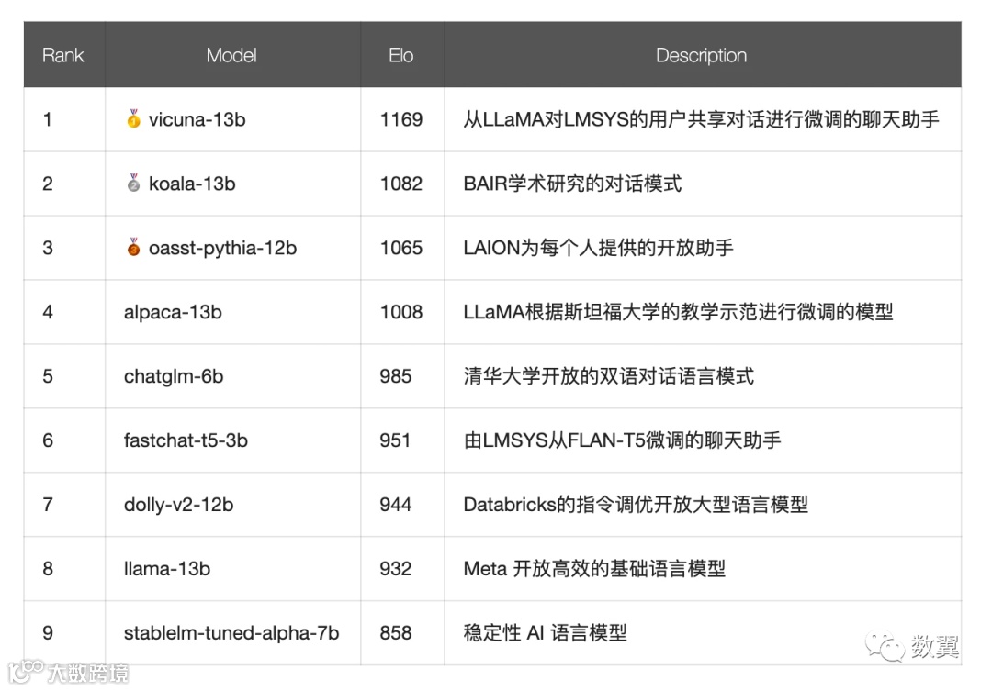The image size is (992, 691).
Task: Select the alpaca-13b model name
Action: 173,312
